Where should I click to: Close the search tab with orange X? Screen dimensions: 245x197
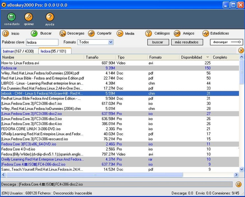(241, 50)
